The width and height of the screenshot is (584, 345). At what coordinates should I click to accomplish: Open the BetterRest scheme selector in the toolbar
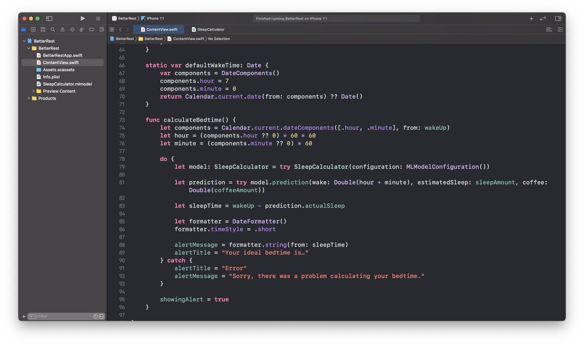(x=124, y=18)
